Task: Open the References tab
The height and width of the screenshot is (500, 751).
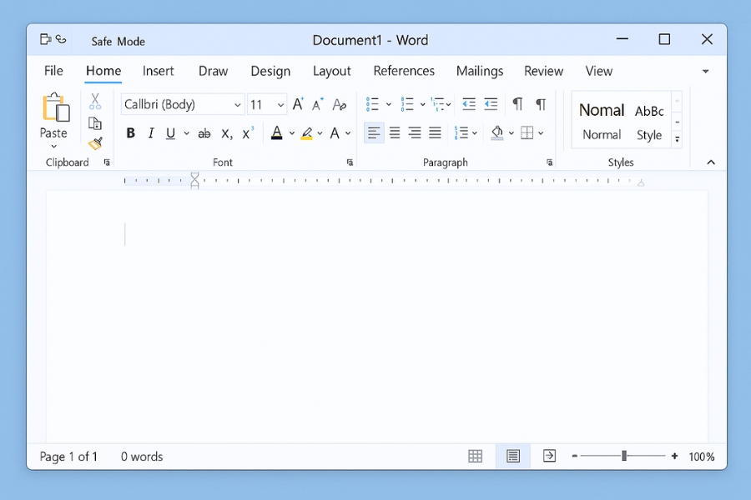Action: coord(404,71)
